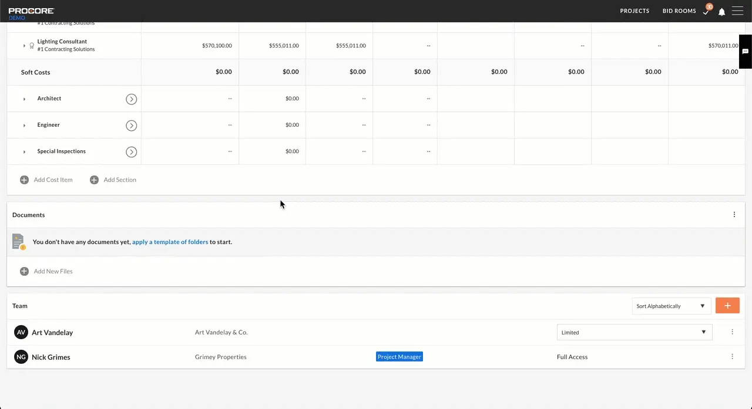
Task: Open Art Vandelay row options menu
Action: point(732,332)
